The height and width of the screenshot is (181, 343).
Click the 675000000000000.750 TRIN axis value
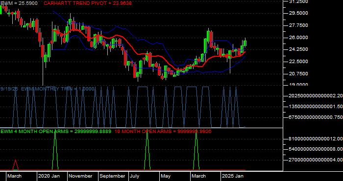click(x=316, y=117)
